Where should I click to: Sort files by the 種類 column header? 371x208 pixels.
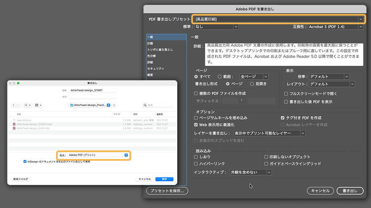pyautogui.click(x=135, y=114)
